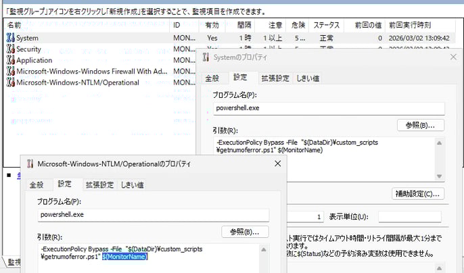Click the highlighted $(MonitorName) text
Viewport: 464px width, 273px height.
tap(124, 257)
